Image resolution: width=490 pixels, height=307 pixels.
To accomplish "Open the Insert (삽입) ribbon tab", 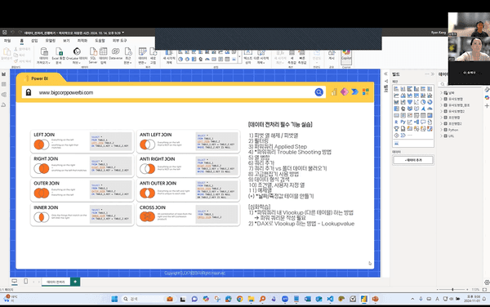I will click(x=34, y=41).
